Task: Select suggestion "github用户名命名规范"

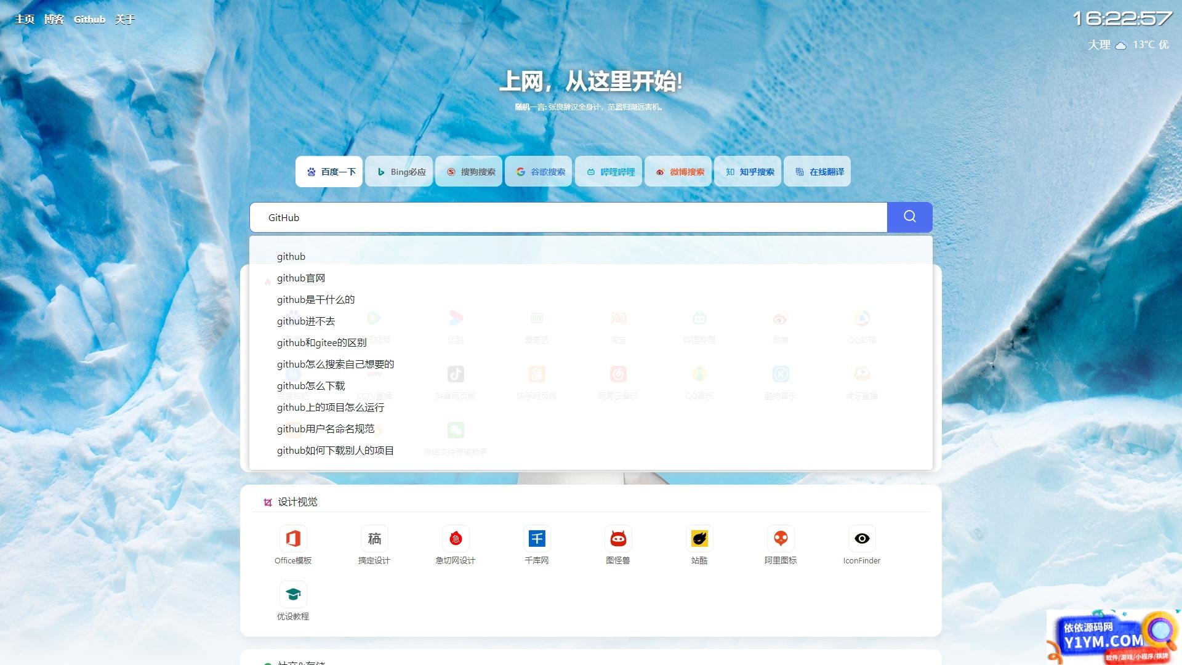Action: pyautogui.click(x=591, y=429)
